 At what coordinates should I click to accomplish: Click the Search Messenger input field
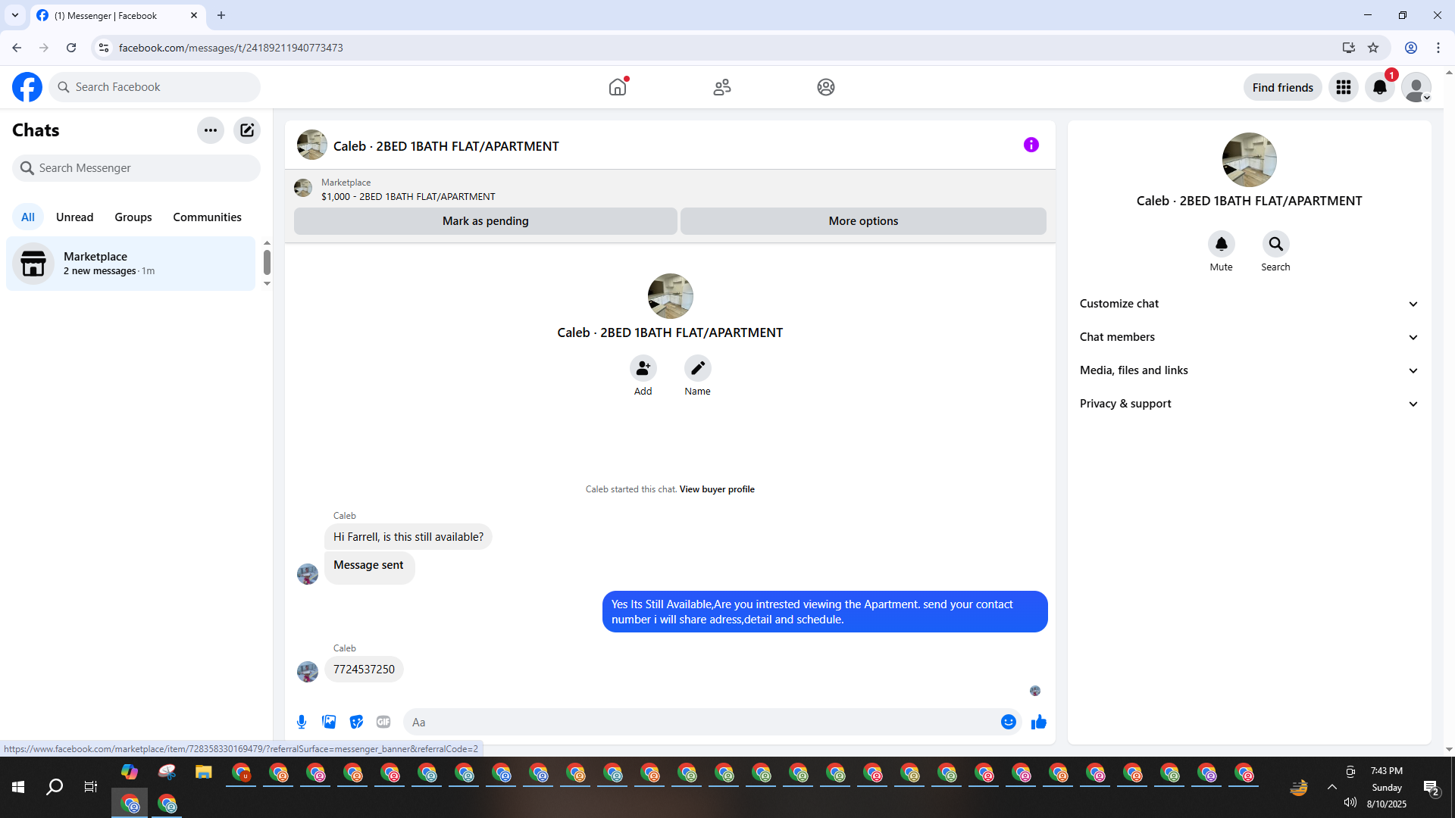[x=144, y=168]
